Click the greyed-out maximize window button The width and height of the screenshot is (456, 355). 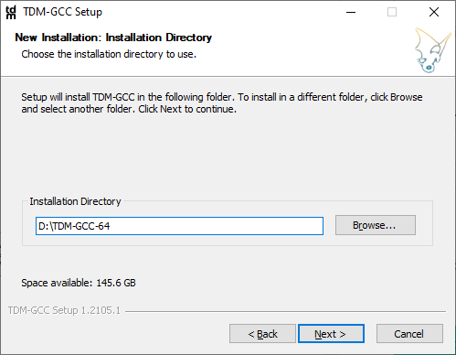[x=392, y=12]
